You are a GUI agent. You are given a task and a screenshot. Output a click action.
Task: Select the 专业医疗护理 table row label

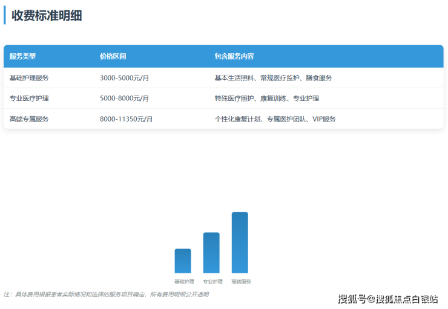click(29, 98)
